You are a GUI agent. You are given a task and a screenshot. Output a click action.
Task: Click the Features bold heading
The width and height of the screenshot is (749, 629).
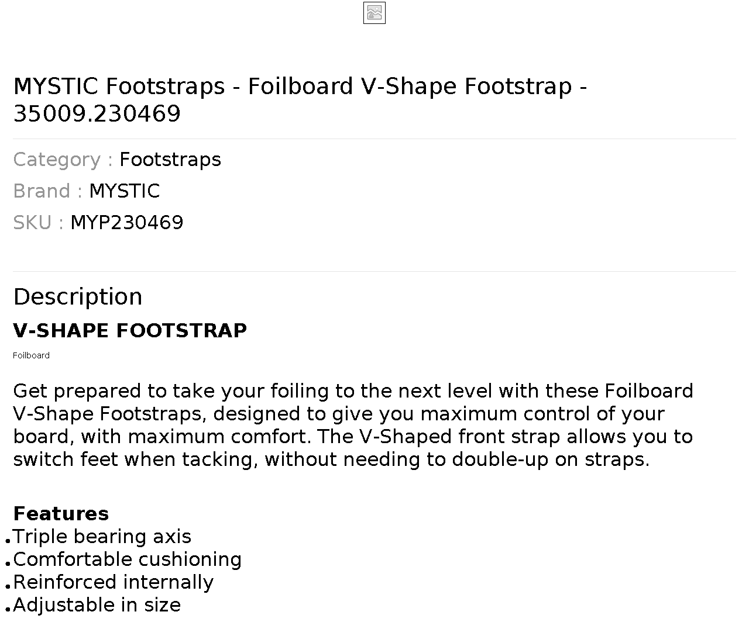61,513
